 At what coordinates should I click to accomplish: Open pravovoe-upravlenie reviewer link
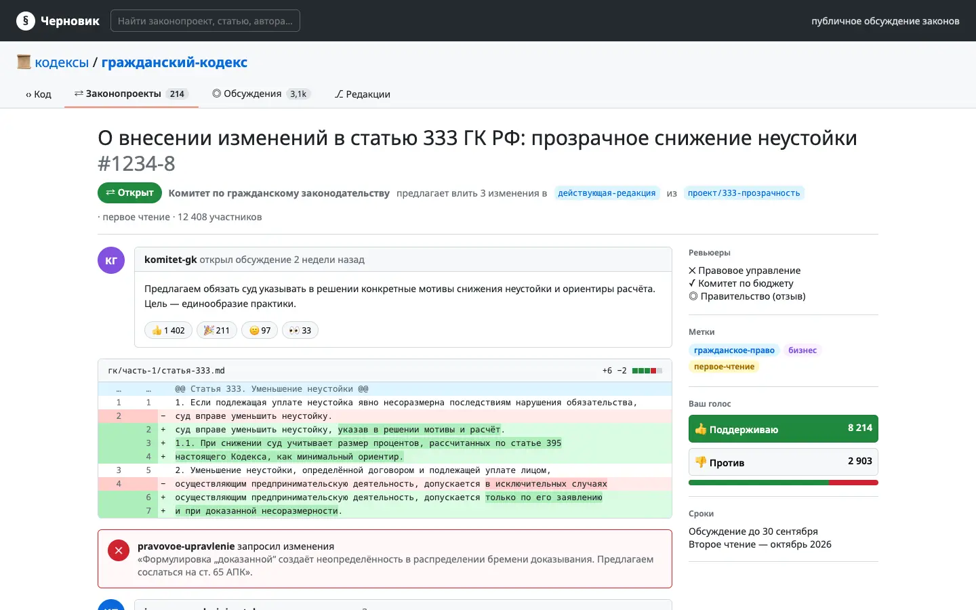tap(186, 546)
